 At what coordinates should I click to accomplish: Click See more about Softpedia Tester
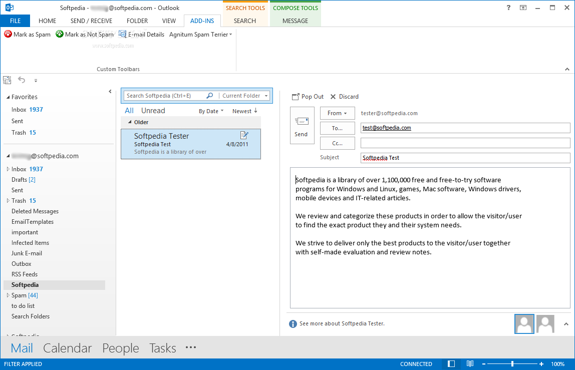(342, 323)
